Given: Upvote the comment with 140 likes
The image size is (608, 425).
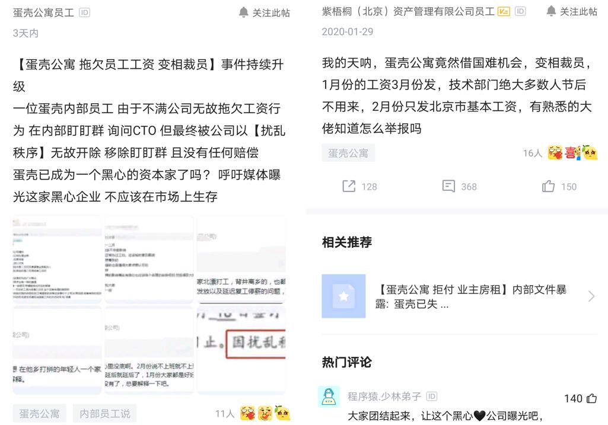Looking at the screenshot, I should pos(592,398).
